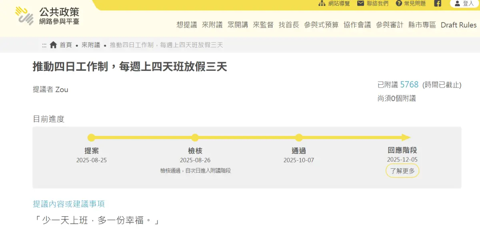Go to 眾開講 section
Image resolution: width=480 pixels, height=245 pixels.
tap(238, 25)
